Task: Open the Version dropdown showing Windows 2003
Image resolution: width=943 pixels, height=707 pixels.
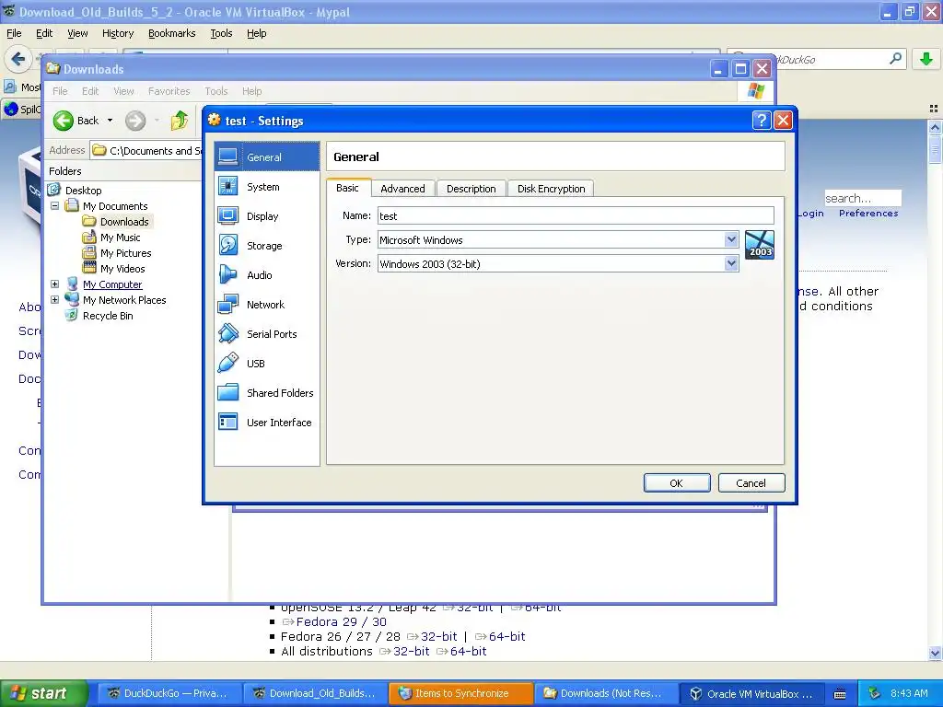Action: point(730,263)
